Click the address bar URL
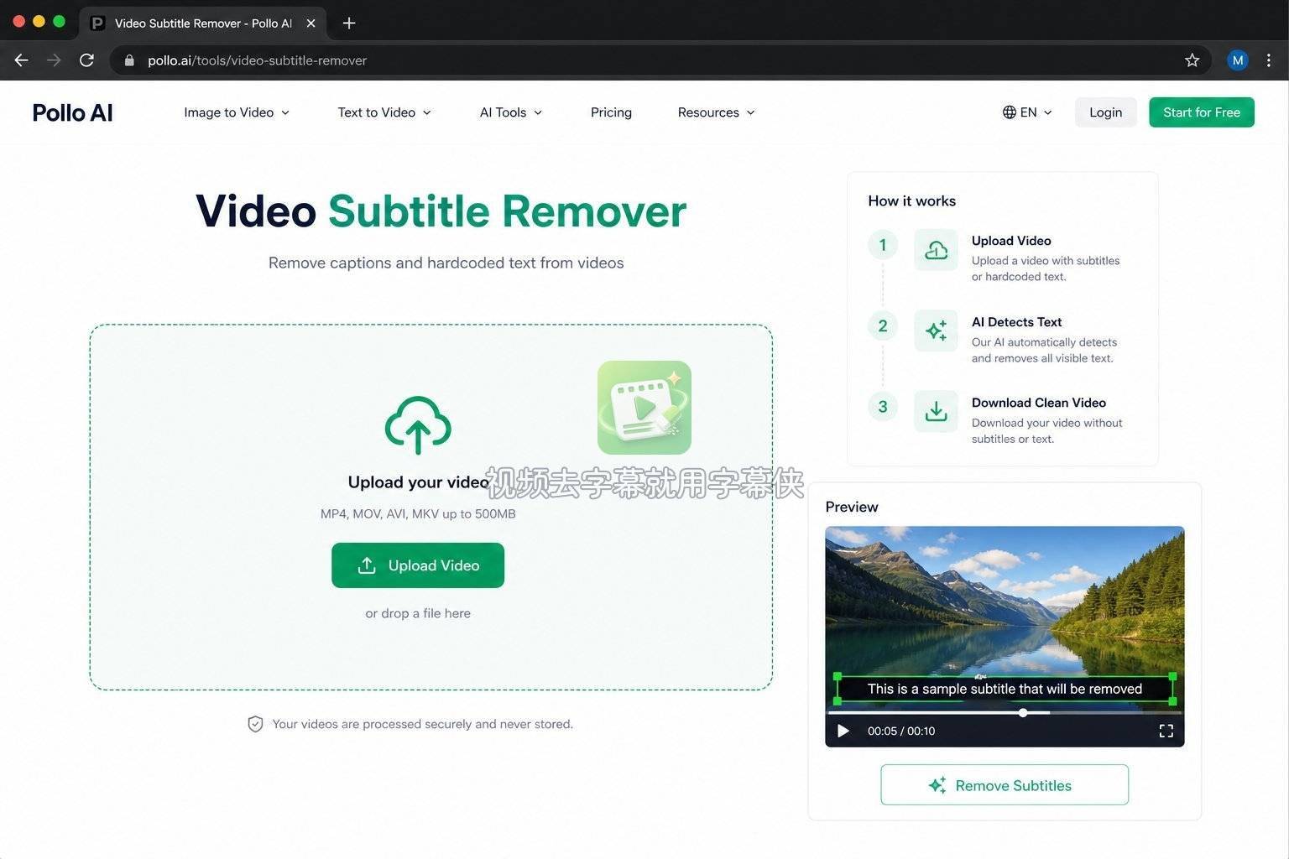The height and width of the screenshot is (859, 1289). (x=257, y=60)
